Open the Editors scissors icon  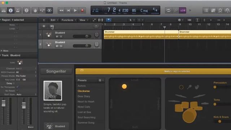(x=49, y=10)
